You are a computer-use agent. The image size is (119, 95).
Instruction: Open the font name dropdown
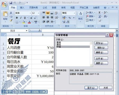[30, 13]
